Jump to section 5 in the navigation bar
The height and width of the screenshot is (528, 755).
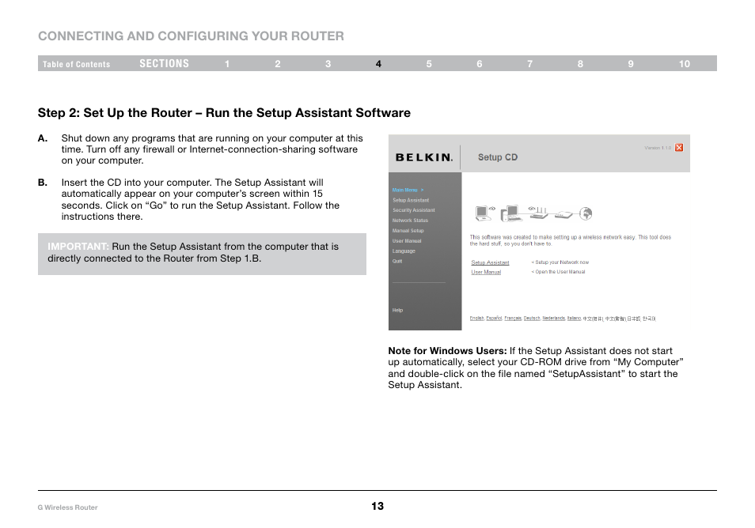coord(429,64)
